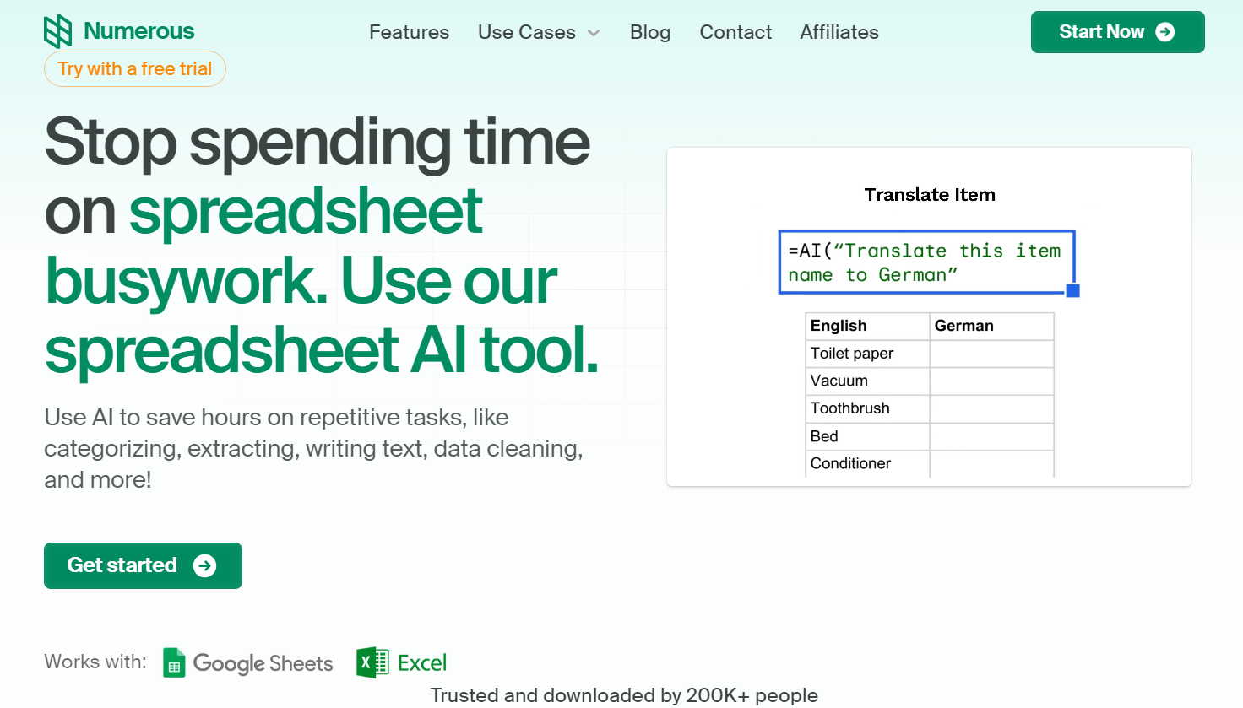
Task: Go to the Blog page
Action: click(x=649, y=32)
